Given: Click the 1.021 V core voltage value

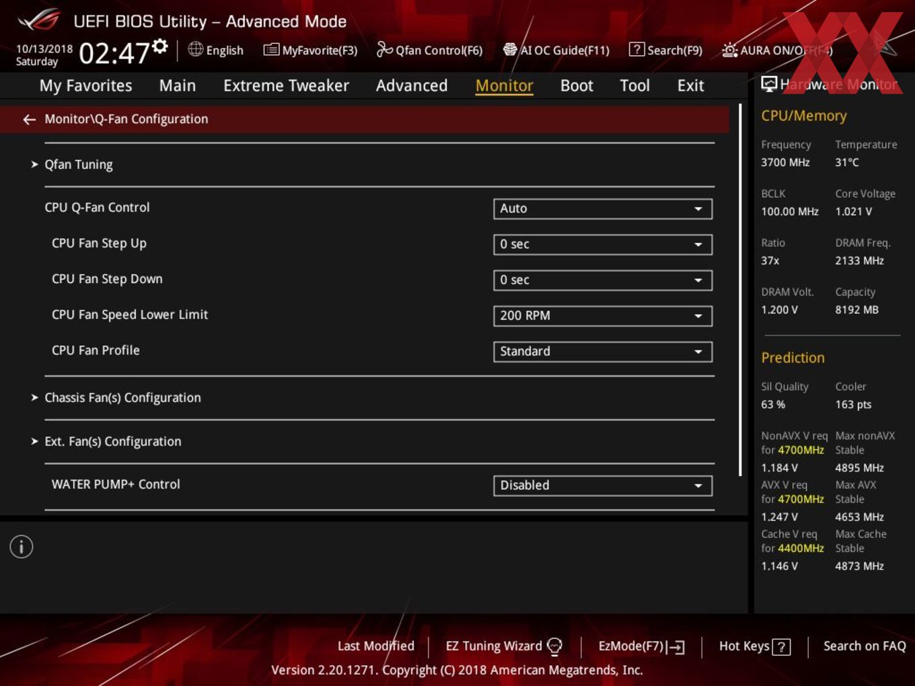Looking at the screenshot, I should [x=853, y=212].
